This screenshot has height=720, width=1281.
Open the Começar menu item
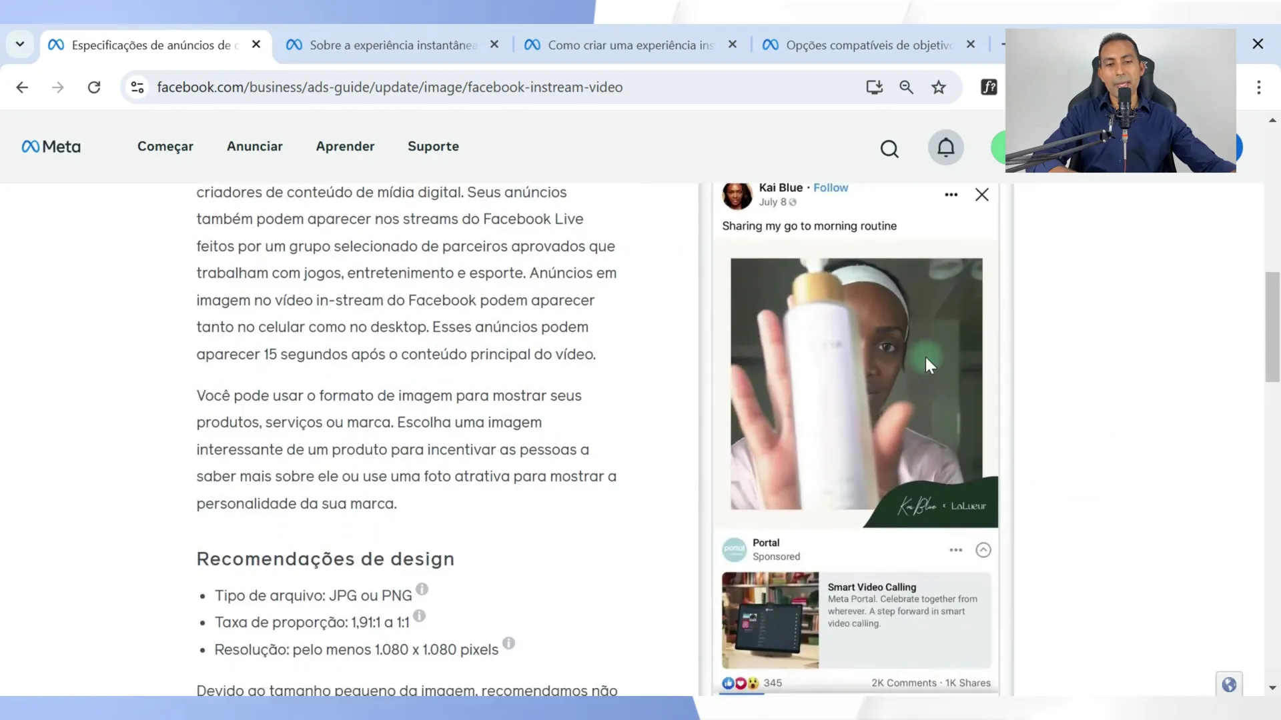165,146
